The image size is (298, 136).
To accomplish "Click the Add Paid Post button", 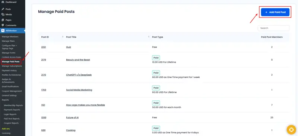I will point(275,12).
